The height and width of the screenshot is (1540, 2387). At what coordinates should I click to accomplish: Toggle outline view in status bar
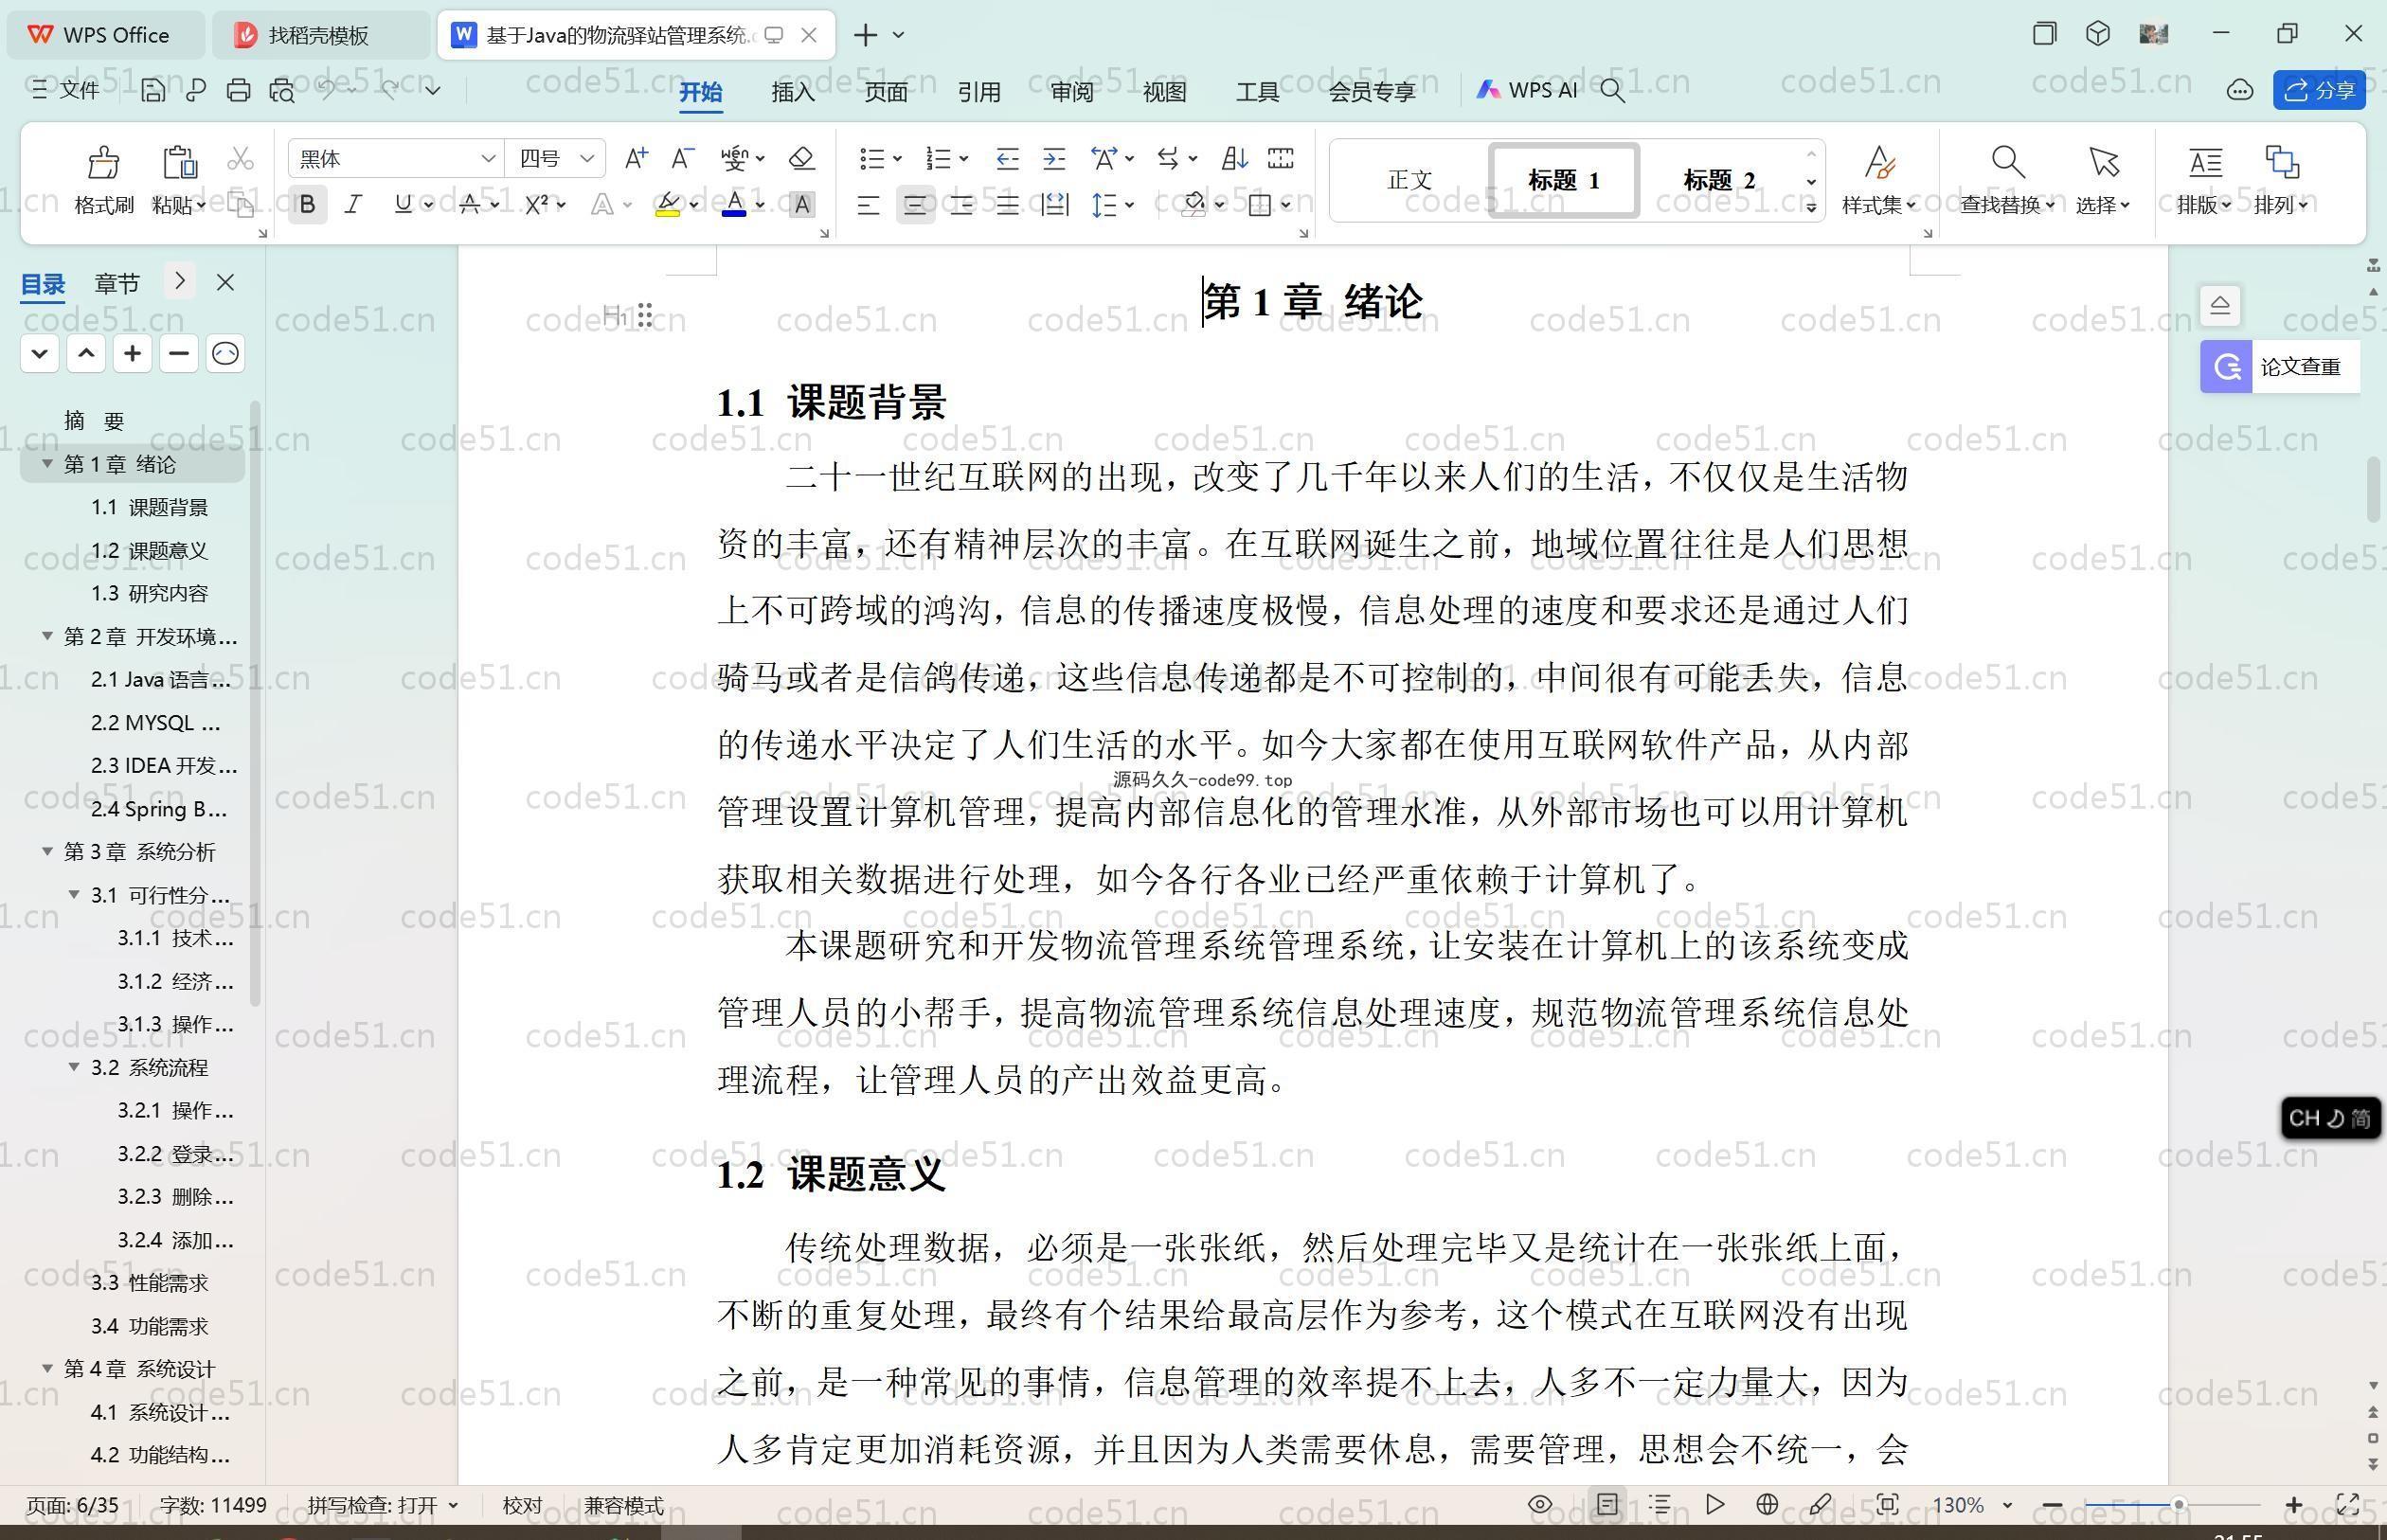point(1660,1504)
